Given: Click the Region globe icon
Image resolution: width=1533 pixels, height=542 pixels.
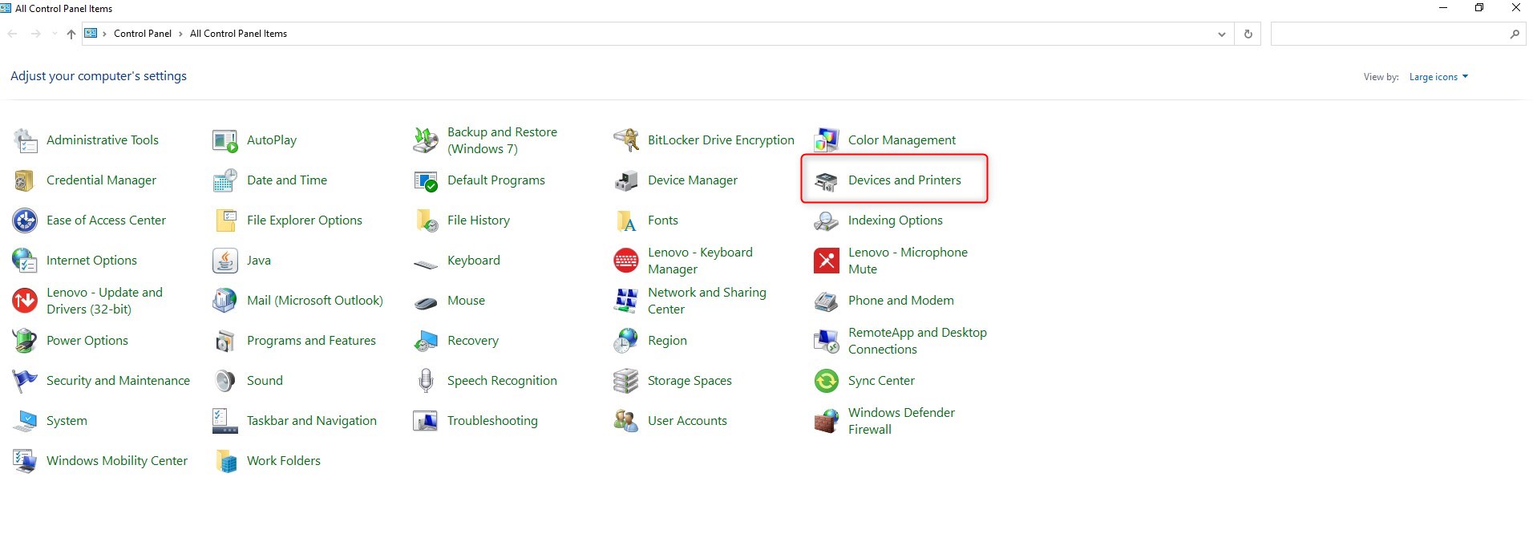Looking at the screenshot, I should pos(626,341).
